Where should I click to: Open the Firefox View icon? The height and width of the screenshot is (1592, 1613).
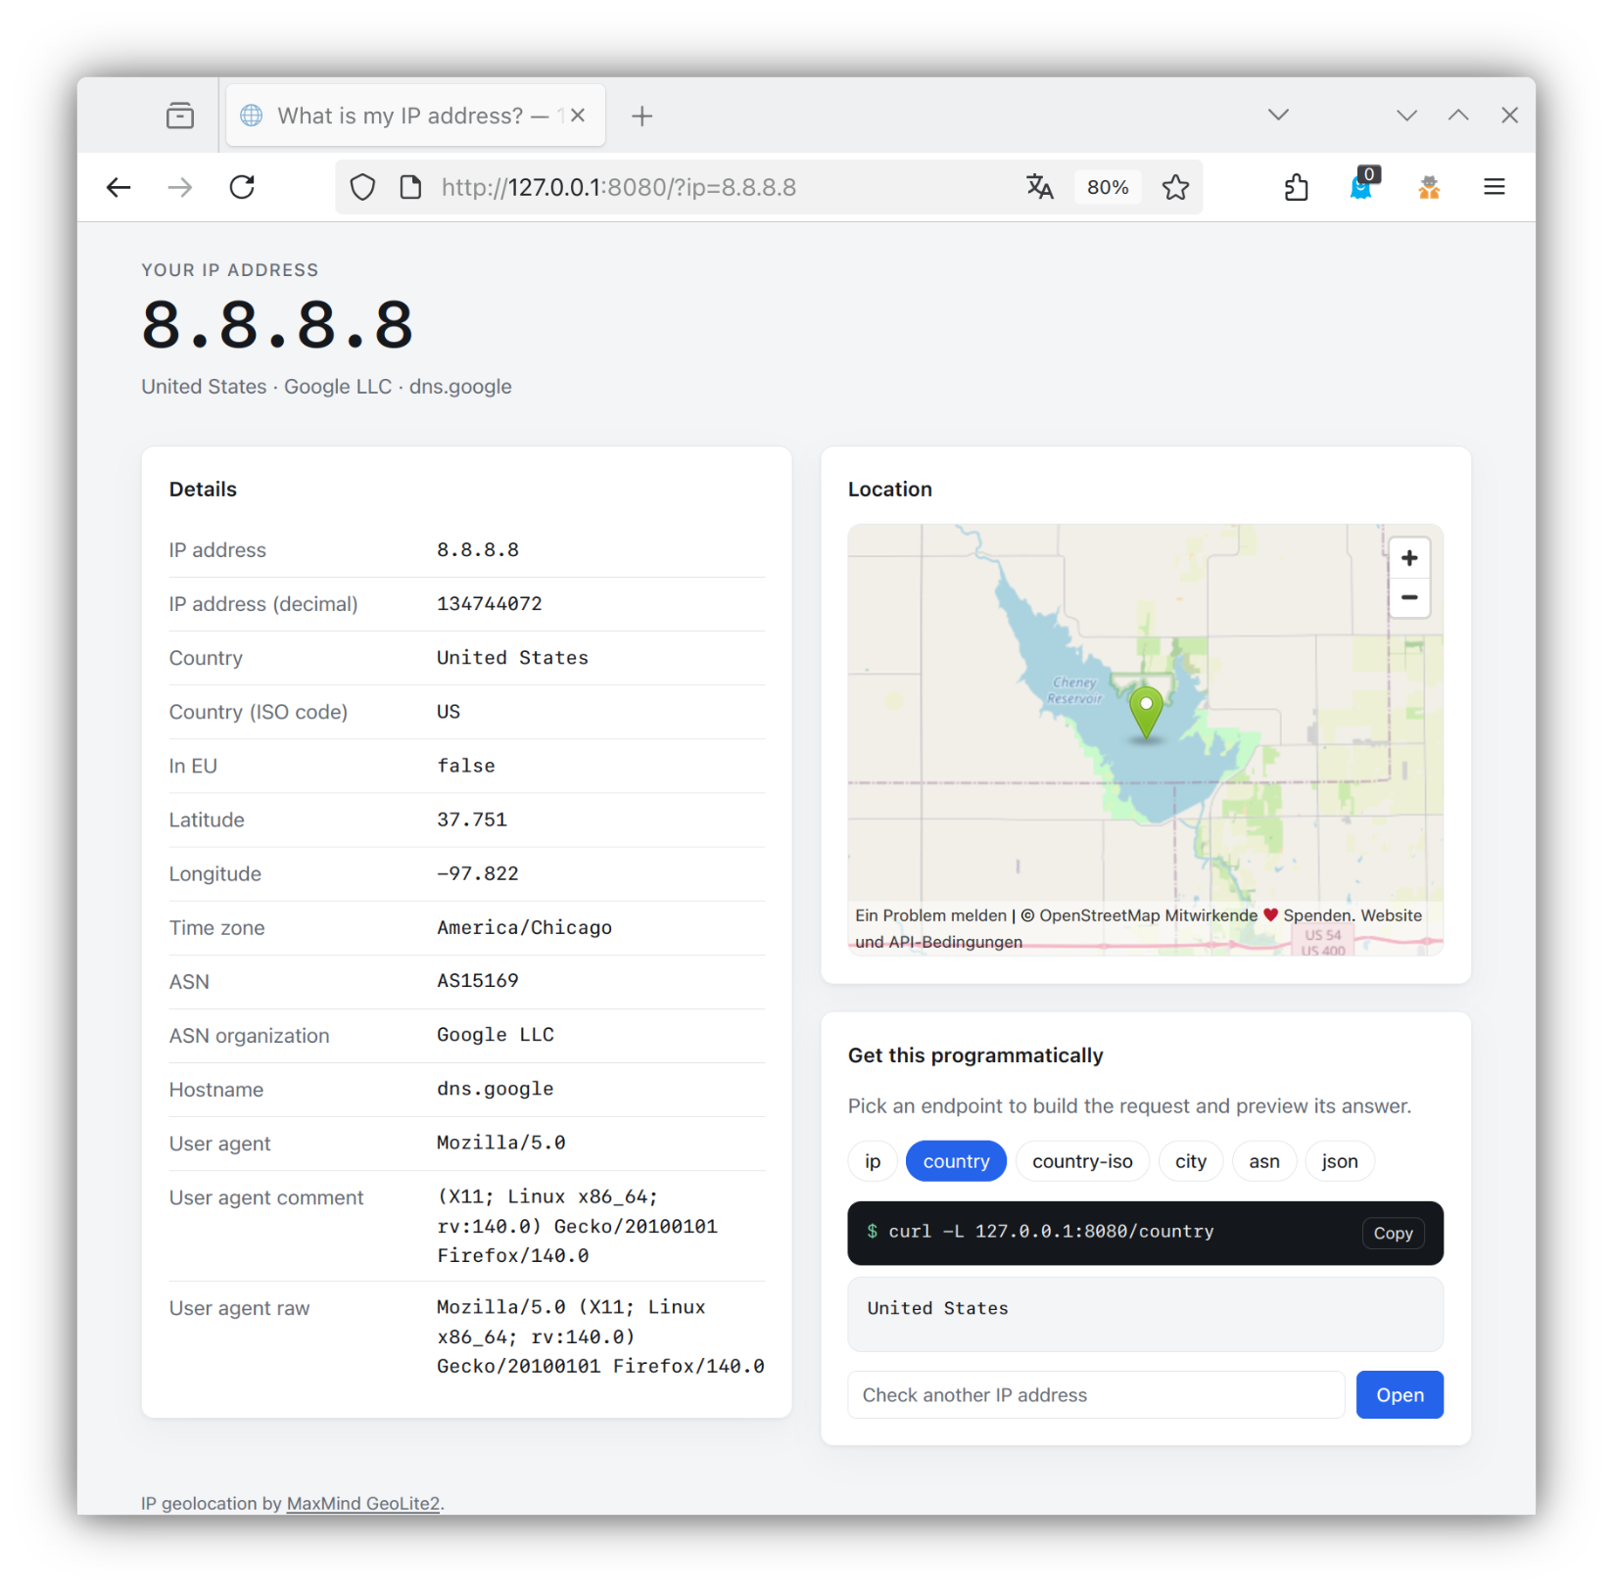point(180,116)
